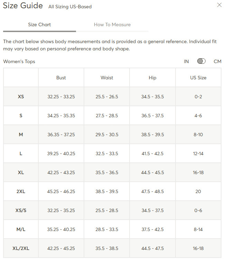Click the XS/S row US Size 0-6 cell

pyautogui.click(x=198, y=210)
